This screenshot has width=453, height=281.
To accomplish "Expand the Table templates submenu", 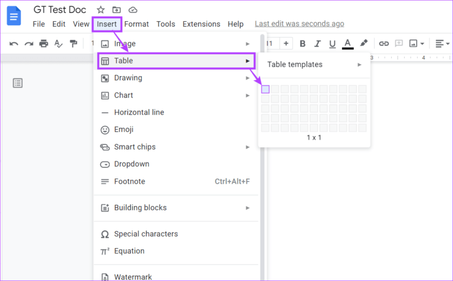I will pyautogui.click(x=314, y=64).
